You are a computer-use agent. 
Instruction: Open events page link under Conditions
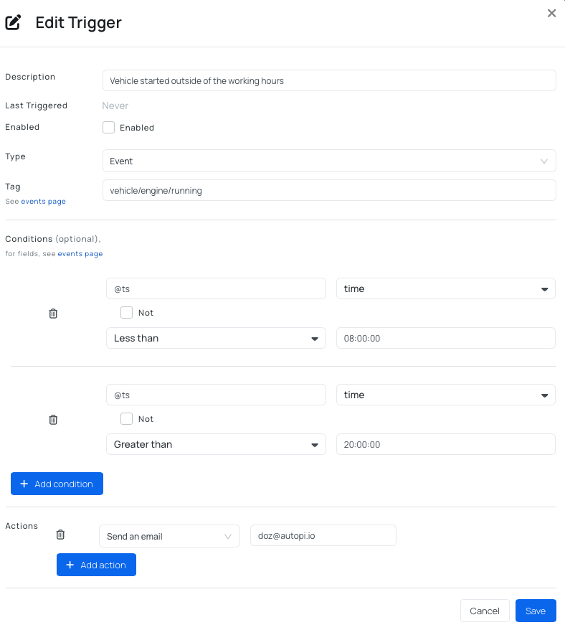pyautogui.click(x=80, y=254)
